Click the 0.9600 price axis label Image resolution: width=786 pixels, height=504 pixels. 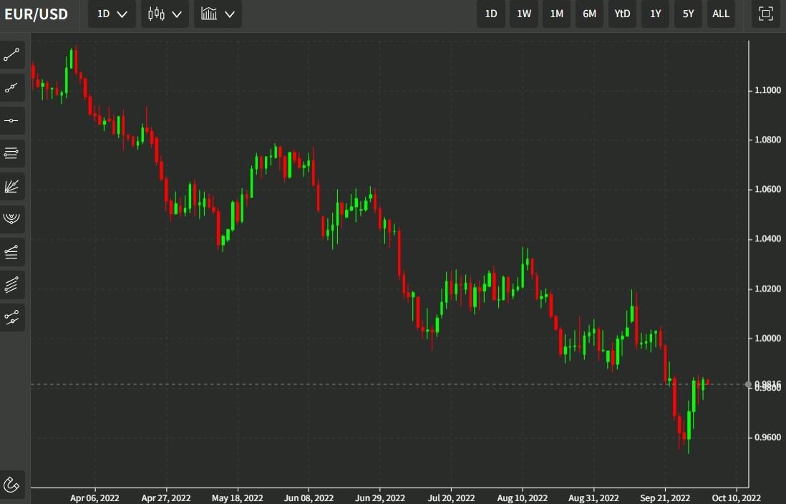pyautogui.click(x=768, y=438)
